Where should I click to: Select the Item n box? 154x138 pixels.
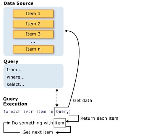[33, 49]
